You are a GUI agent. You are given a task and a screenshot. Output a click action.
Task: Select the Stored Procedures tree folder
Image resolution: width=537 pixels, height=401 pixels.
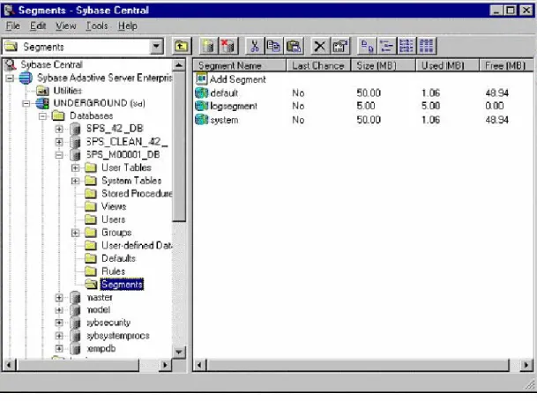click(x=137, y=194)
